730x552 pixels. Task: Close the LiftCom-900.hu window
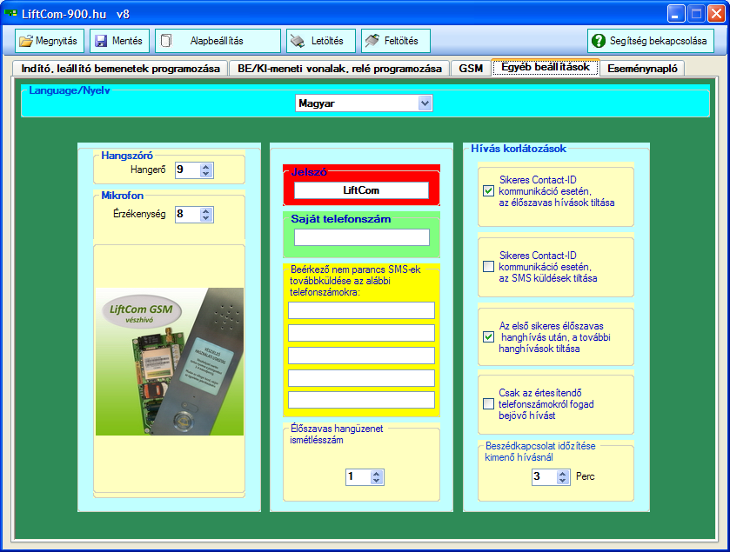(x=716, y=14)
